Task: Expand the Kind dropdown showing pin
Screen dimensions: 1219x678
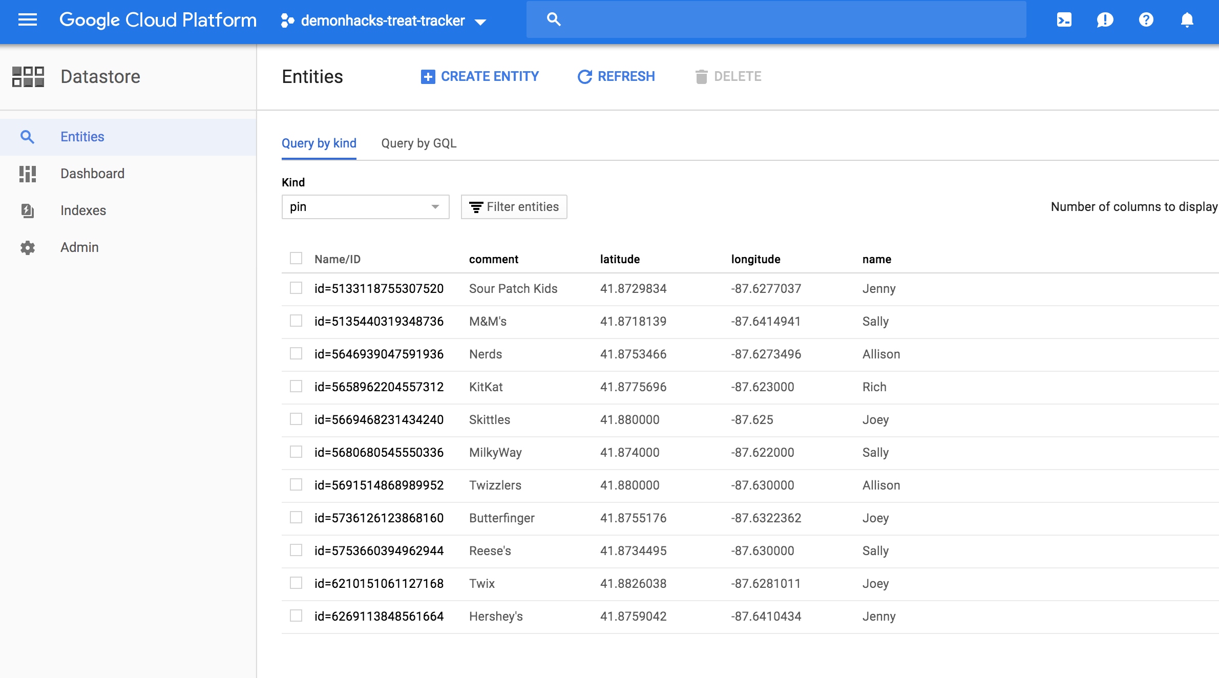Action: [365, 207]
